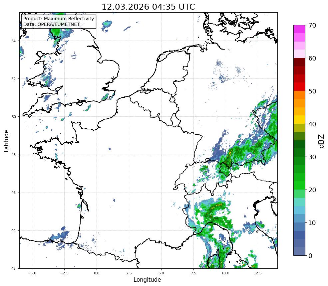Click the longitude tick label 7.5
Image resolution: width=328 pixels, height=286 pixels.
point(193,273)
